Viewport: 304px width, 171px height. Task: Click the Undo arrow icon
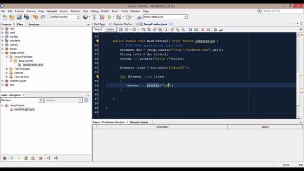(36, 17)
